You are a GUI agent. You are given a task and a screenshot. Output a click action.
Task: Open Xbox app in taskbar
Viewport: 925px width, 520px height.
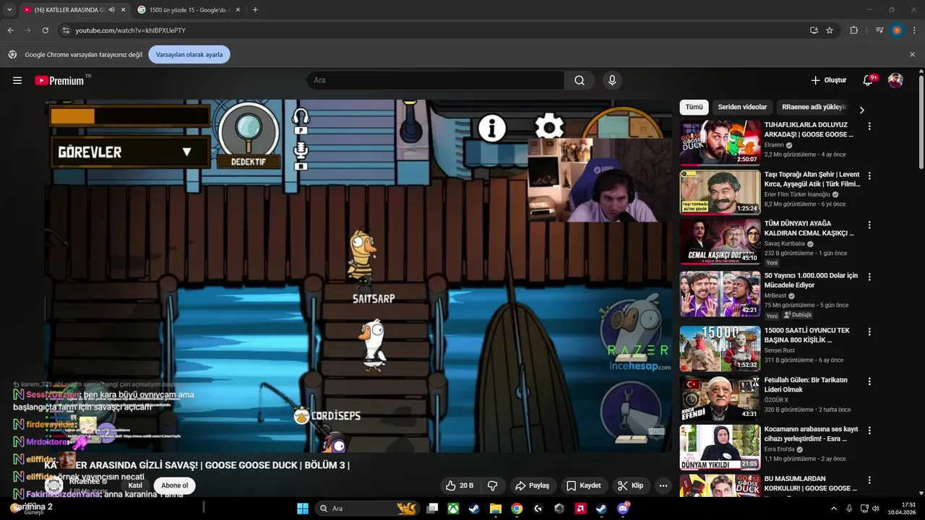(453, 508)
